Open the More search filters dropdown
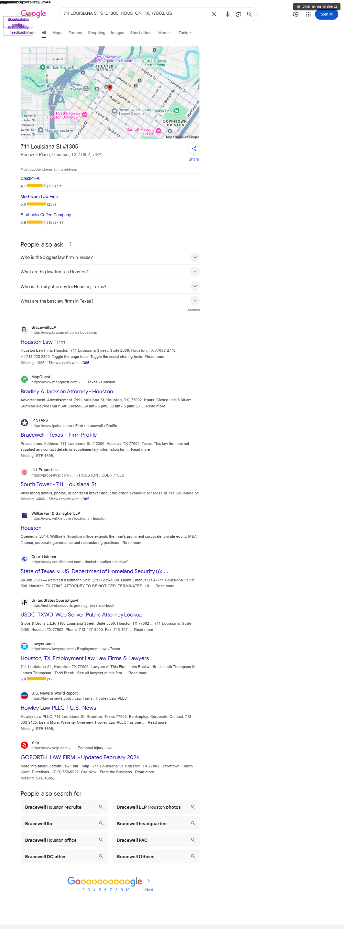The width and height of the screenshot is (348, 929). coord(166,33)
